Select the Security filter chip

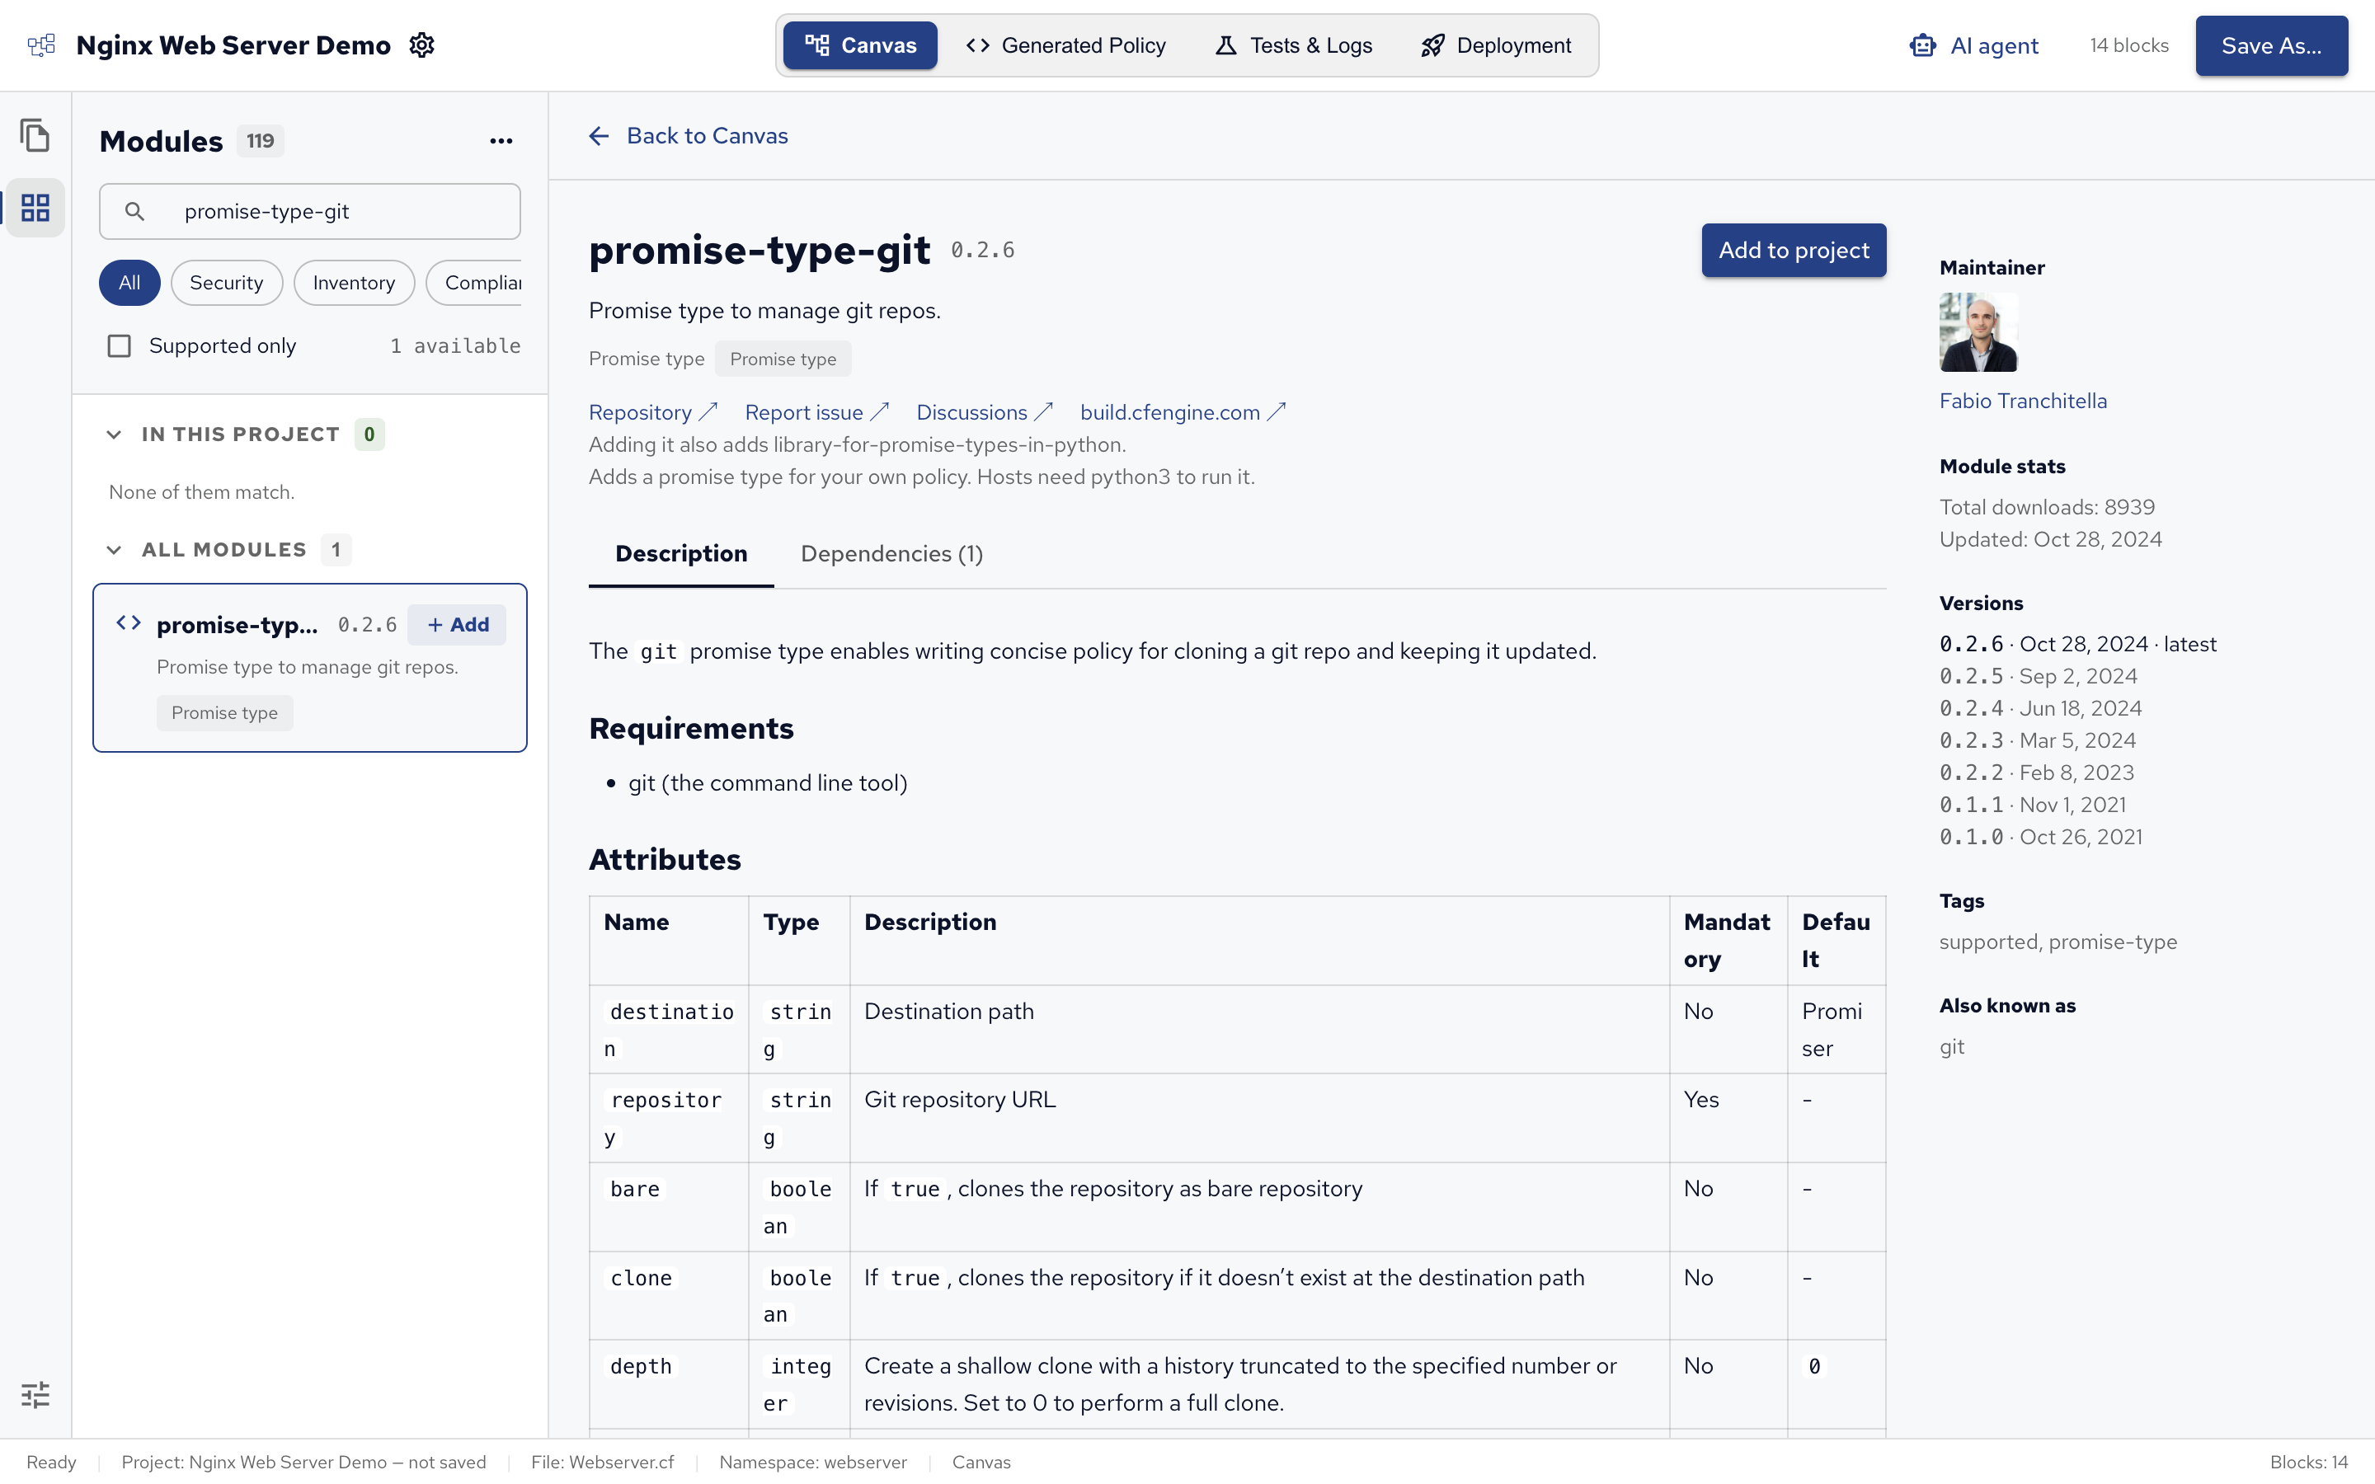tap(227, 283)
